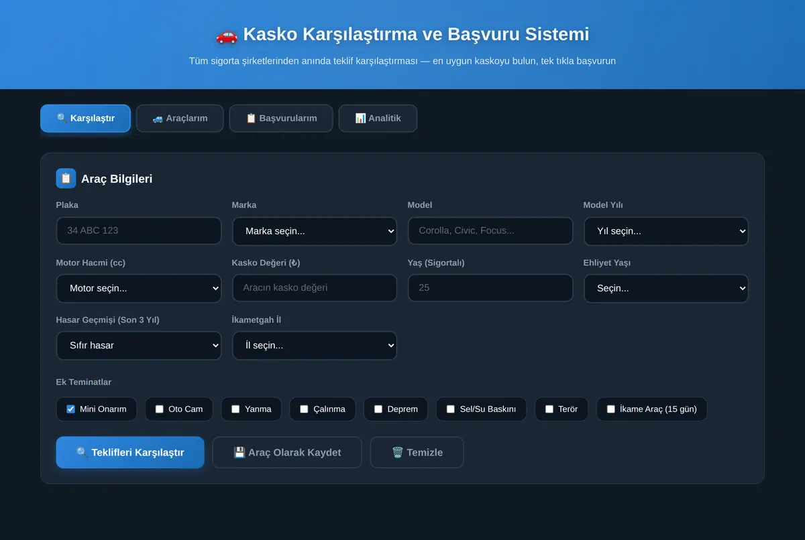Open the Marka seçin dropdown

(x=315, y=231)
